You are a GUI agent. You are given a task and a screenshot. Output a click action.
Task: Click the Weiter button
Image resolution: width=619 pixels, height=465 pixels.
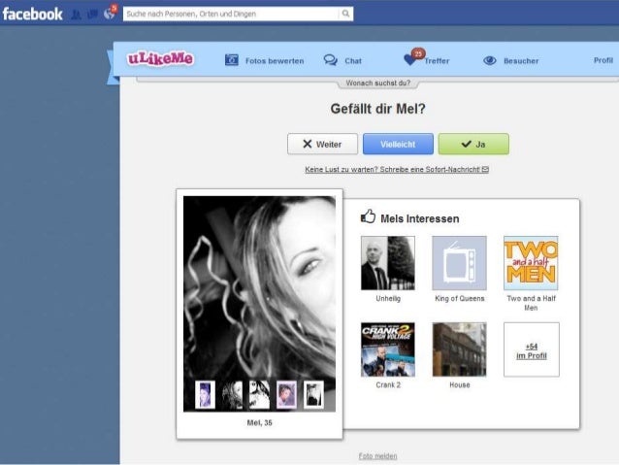point(322,144)
